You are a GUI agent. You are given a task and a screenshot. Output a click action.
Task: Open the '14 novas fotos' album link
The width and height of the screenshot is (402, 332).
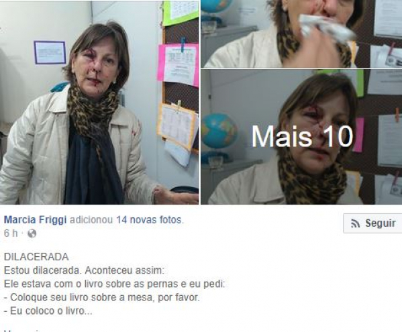pyautogui.click(x=149, y=220)
